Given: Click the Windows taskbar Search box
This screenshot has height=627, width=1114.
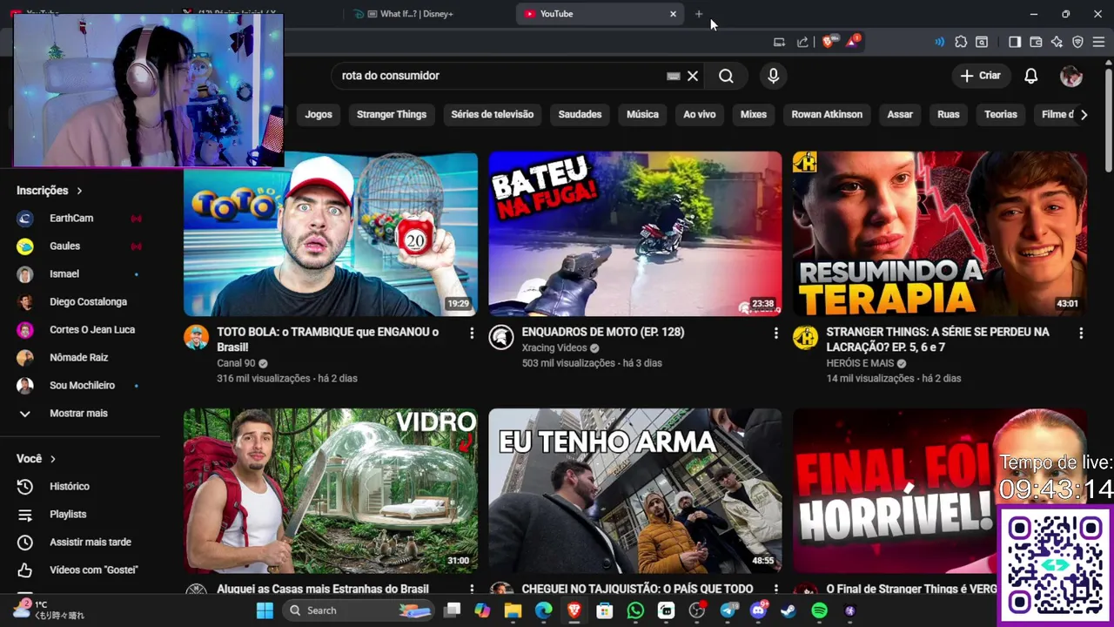Looking at the screenshot, I should pos(359,610).
